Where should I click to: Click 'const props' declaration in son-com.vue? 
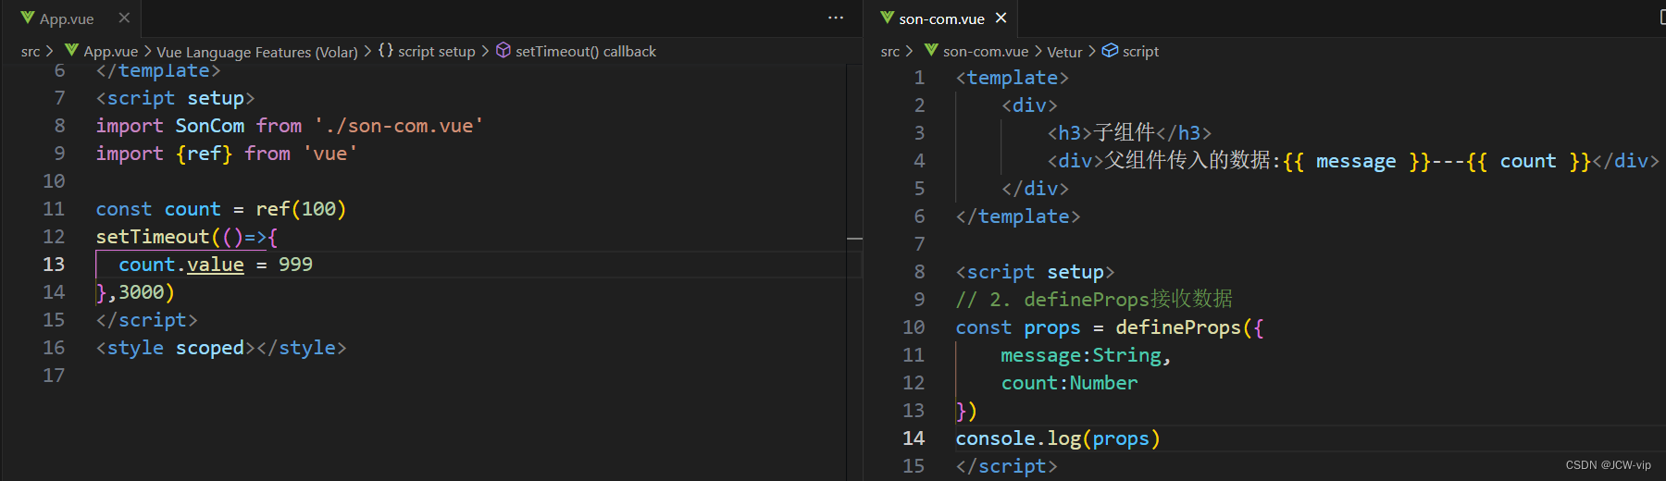coord(1018,327)
